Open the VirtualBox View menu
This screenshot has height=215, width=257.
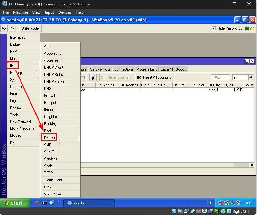click(36, 12)
